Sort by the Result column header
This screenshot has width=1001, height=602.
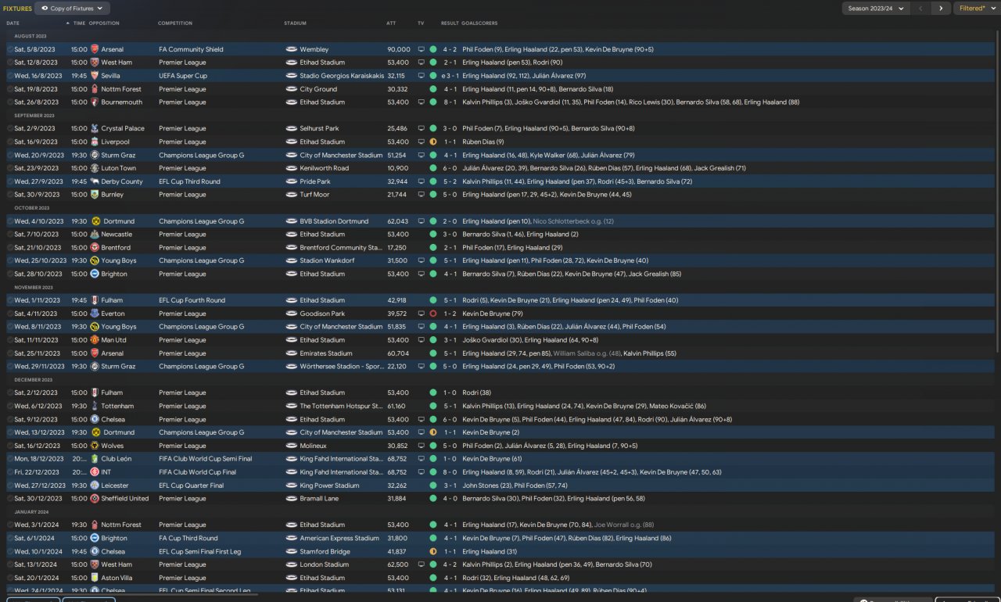[x=450, y=23]
